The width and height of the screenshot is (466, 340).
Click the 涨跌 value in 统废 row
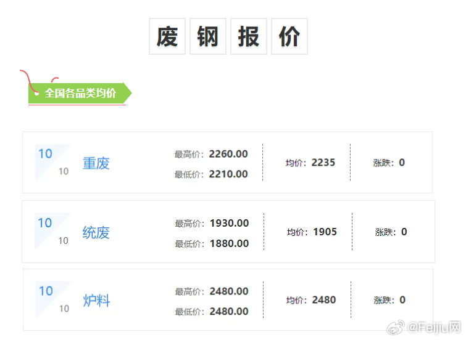404,232
